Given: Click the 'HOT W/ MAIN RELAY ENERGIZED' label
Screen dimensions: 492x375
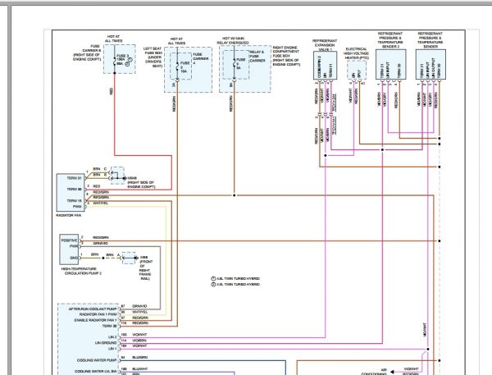Looking at the screenshot, I should (233, 40).
